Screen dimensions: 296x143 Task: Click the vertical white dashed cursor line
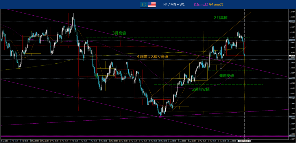[245, 87]
